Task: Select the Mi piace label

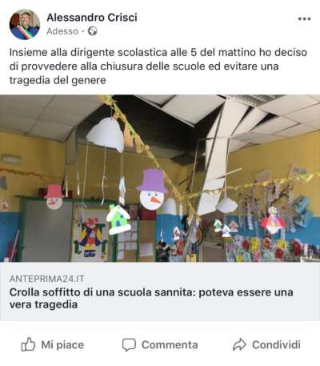Action: click(62, 344)
